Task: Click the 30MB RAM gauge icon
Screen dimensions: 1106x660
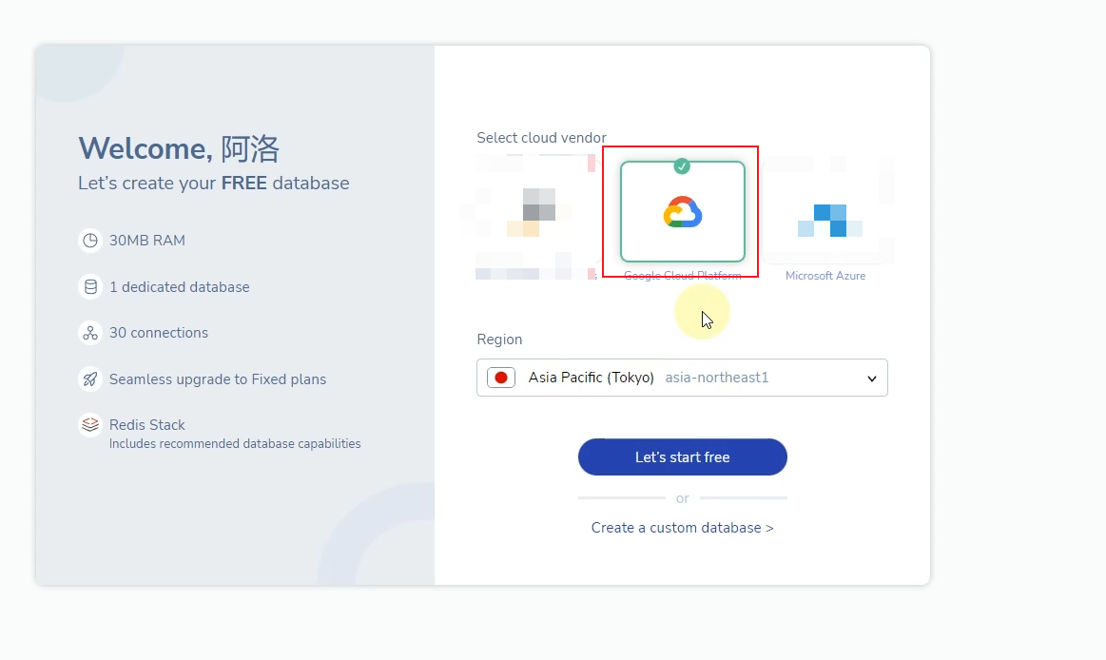Action: tap(90, 241)
